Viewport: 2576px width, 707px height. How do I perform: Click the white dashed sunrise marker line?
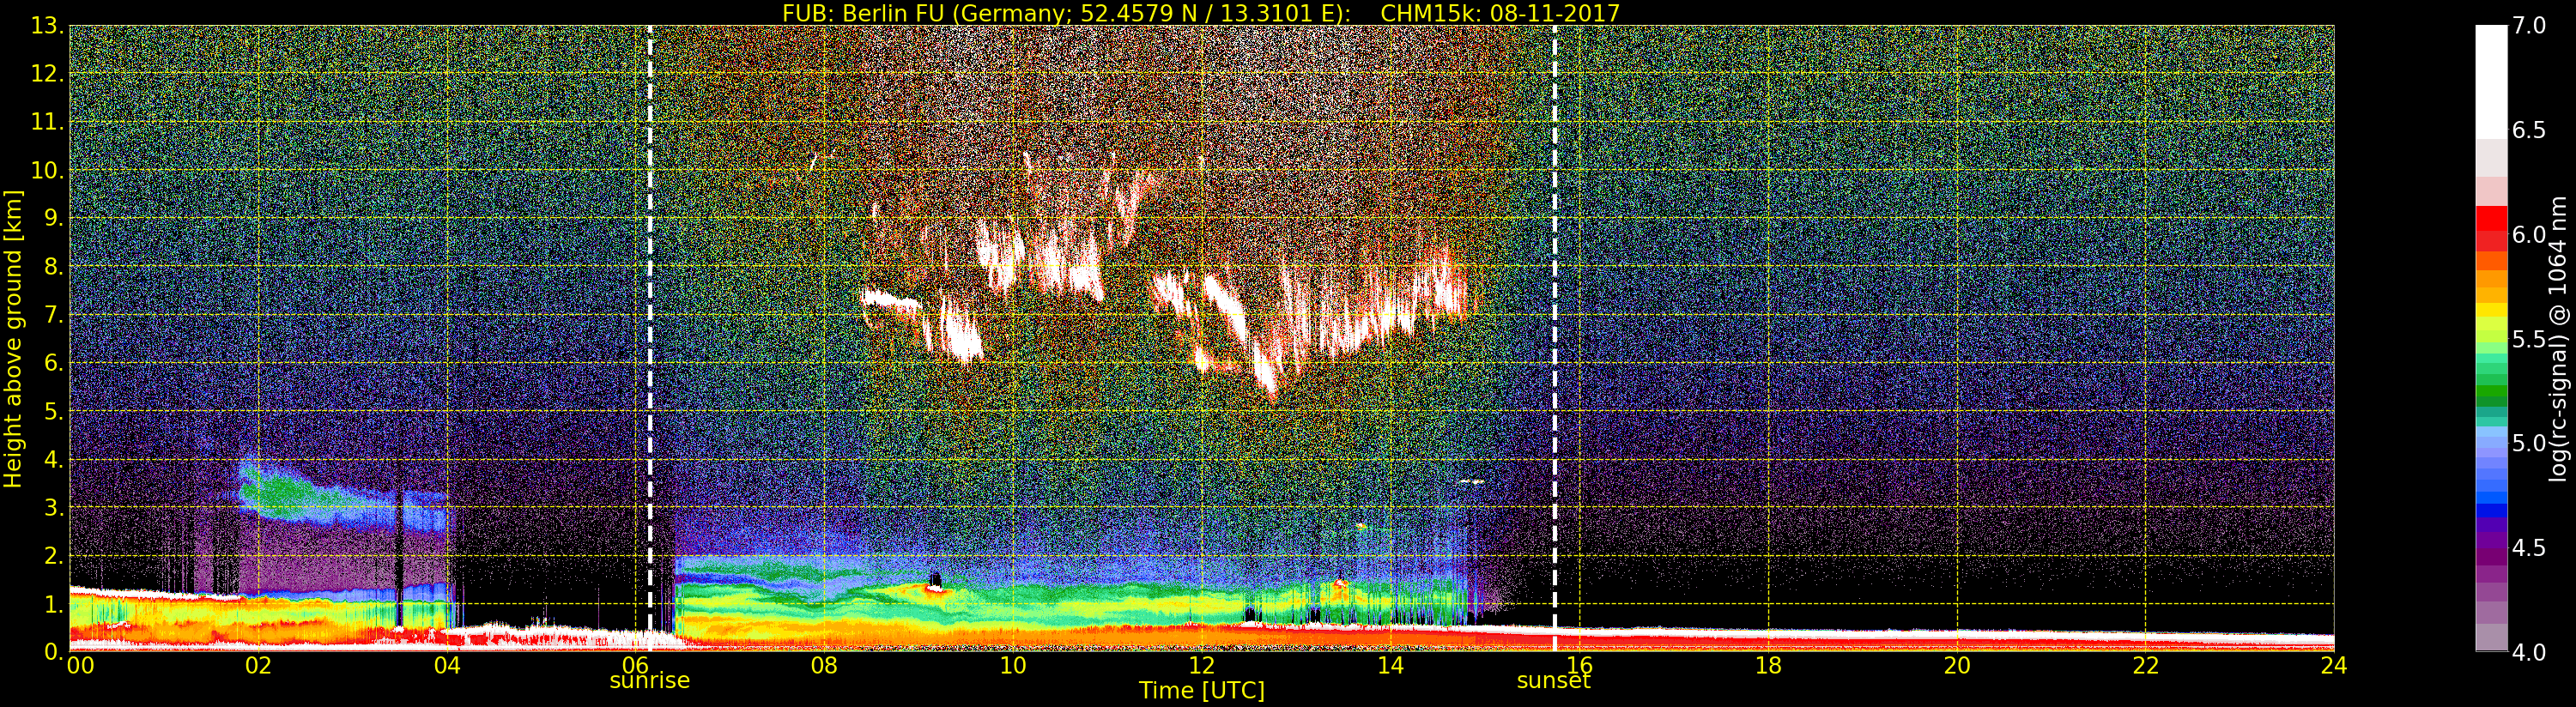pyautogui.click(x=650, y=338)
